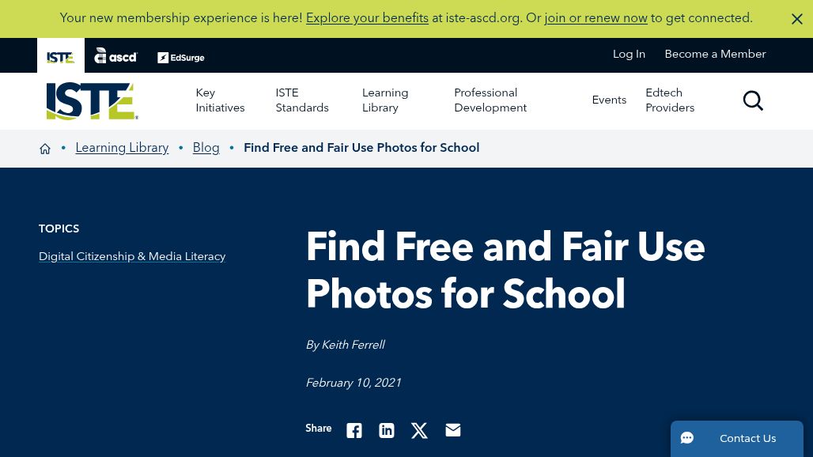Click Become a Member
The image size is (813, 457).
coord(715,55)
